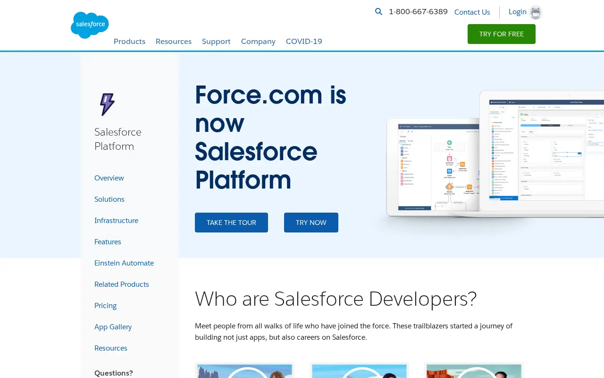The height and width of the screenshot is (378, 604).
Task: Click the Salesforce cloud logo
Action: click(90, 25)
